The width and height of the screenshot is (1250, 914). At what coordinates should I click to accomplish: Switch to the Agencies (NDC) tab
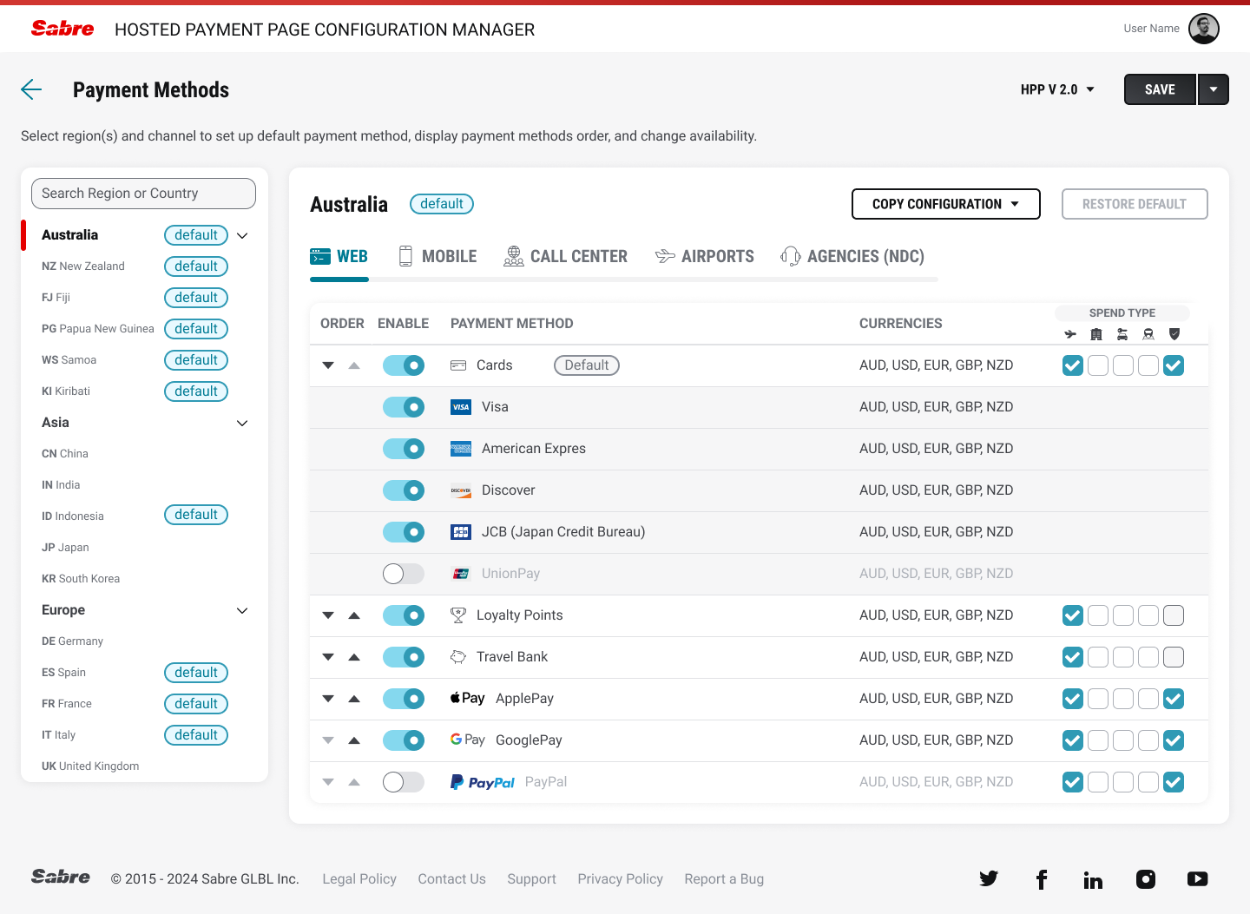(x=852, y=256)
